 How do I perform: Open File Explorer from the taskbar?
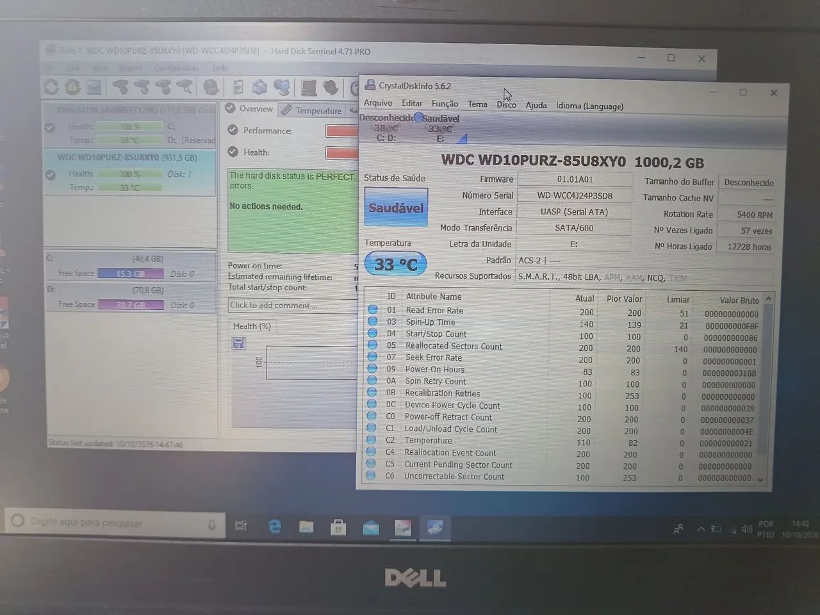pos(306,527)
